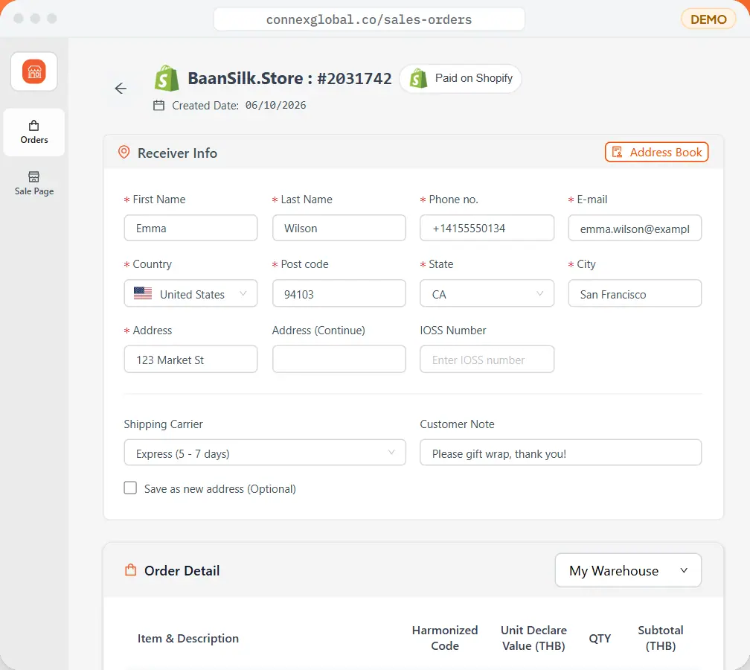The width and height of the screenshot is (750, 670).
Task: Click the Shopify icon in Paid badge
Action: 418,78
